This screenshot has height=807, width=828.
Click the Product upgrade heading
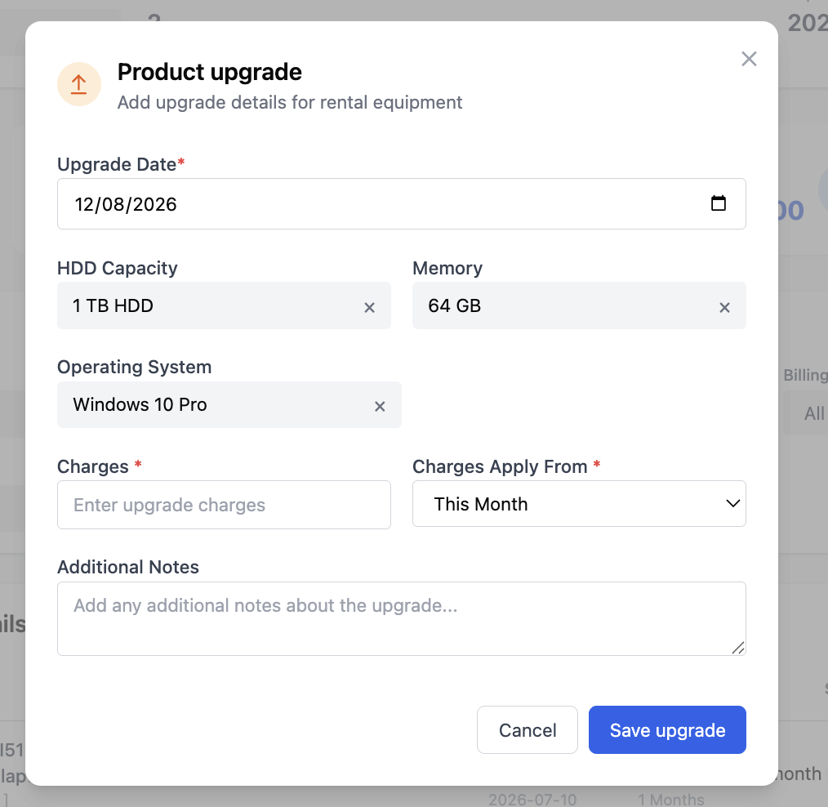[210, 73]
